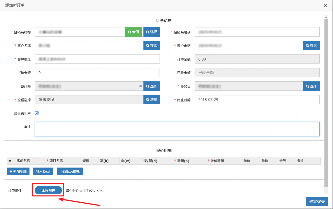This screenshot has width=333, height=209.
Task: Download the Excel template
Action: [70, 171]
